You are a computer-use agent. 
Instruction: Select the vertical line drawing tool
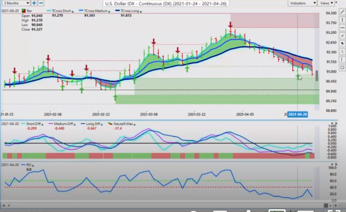[342, 20]
